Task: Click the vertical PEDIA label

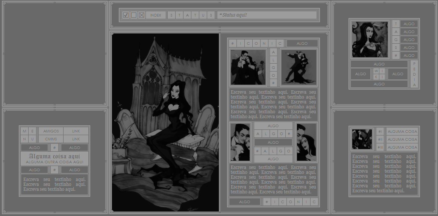Action: [x=414, y=74]
